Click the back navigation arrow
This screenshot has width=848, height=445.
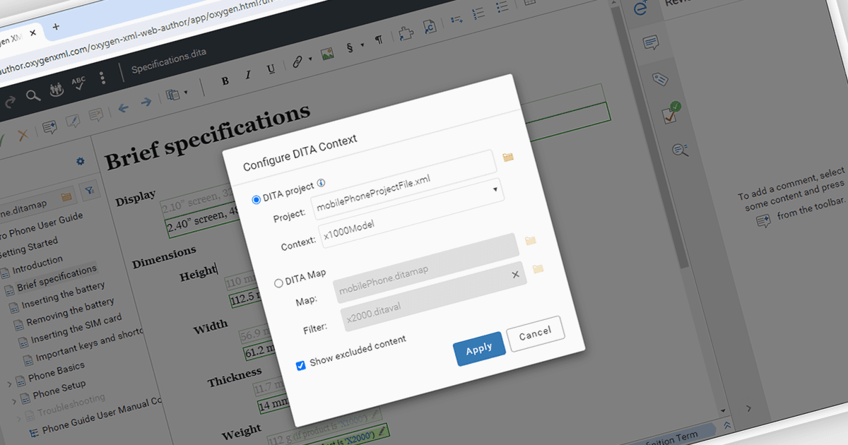[x=124, y=108]
